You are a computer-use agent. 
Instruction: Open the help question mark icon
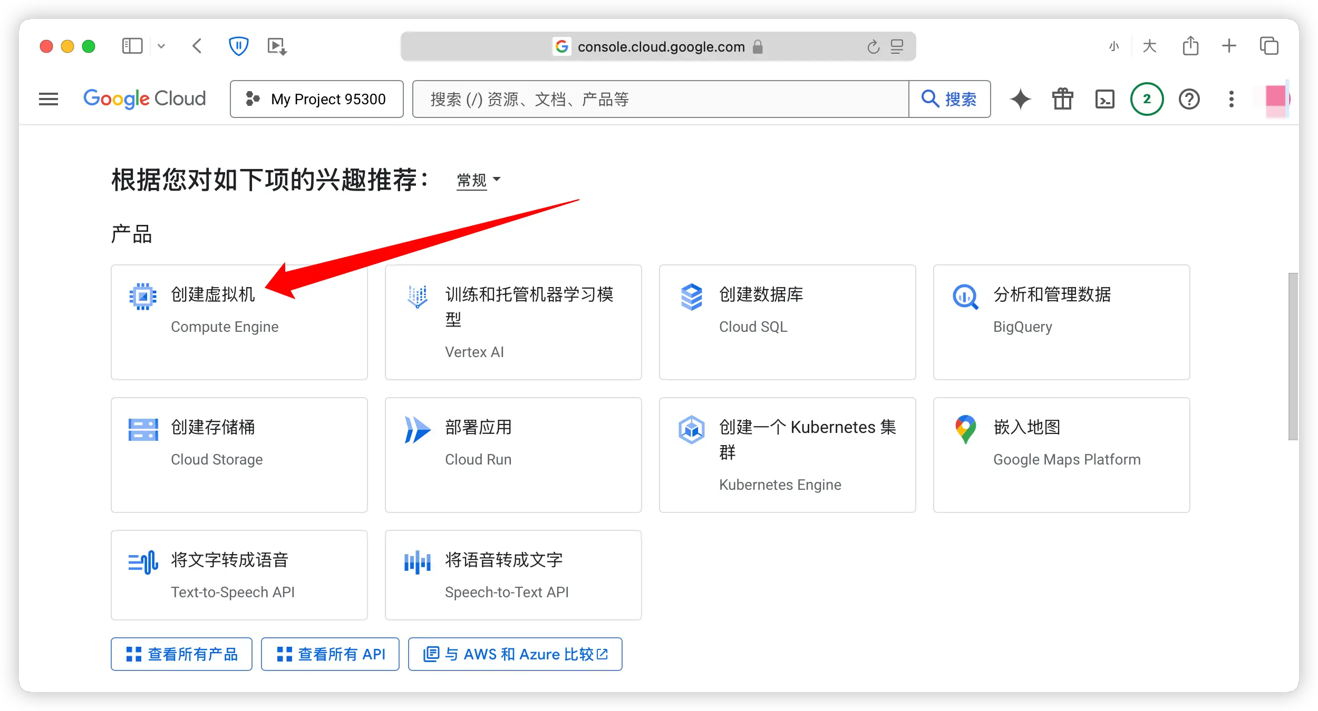point(1189,99)
